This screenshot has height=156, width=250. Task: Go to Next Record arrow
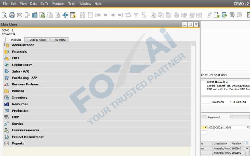113,15
